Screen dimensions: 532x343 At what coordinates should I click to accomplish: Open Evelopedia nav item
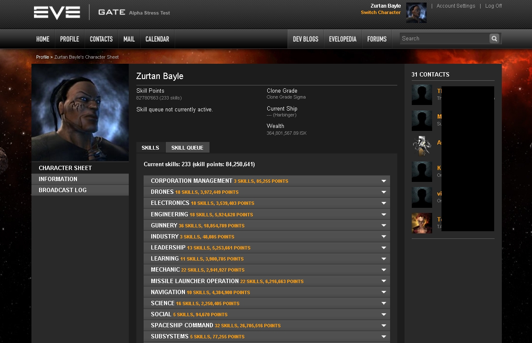point(343,39)
